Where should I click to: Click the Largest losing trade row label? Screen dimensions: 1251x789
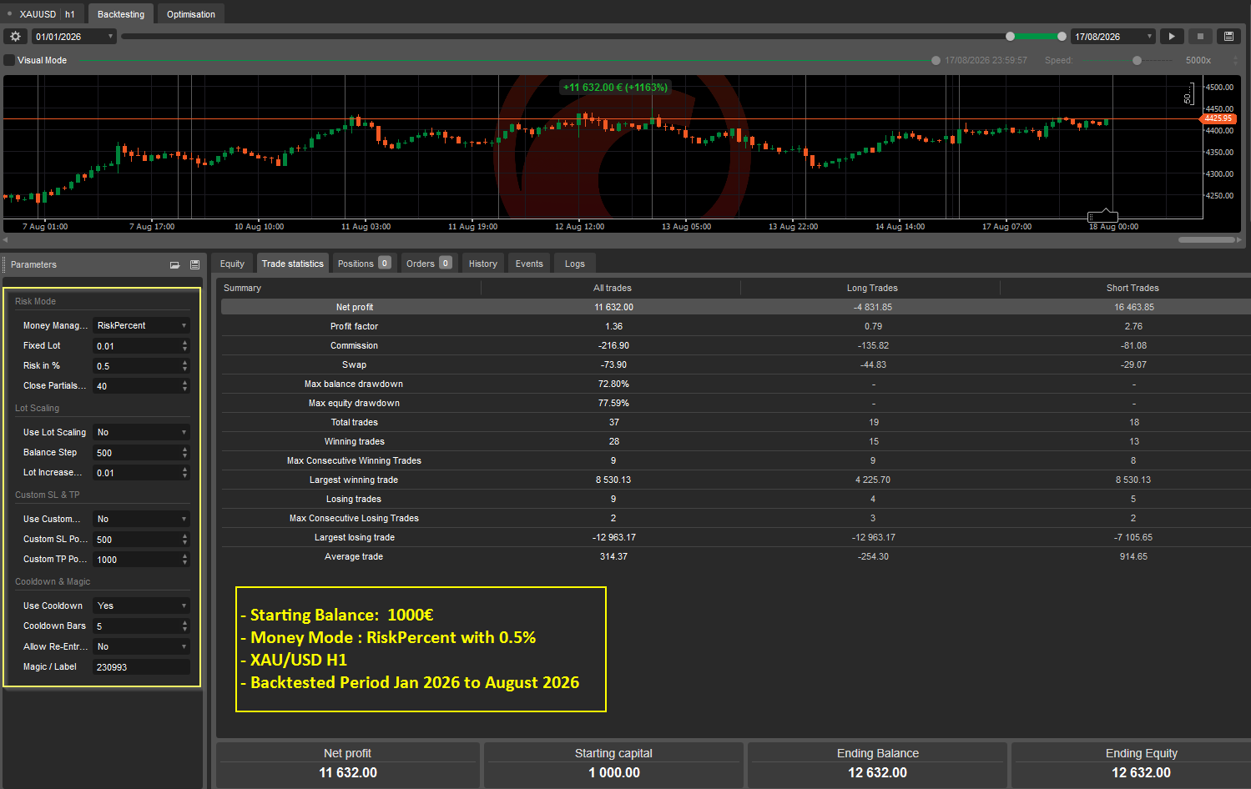[355, 537]
